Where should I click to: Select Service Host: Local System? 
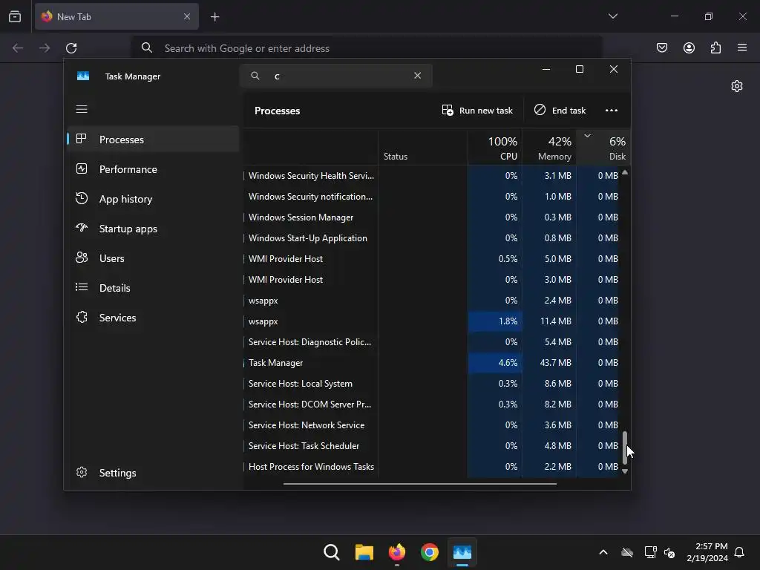433,384
